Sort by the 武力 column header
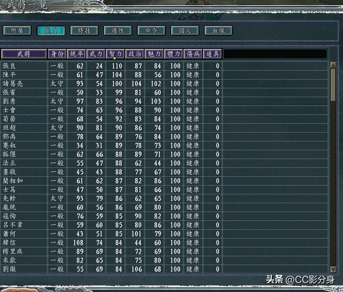The image size is (343, 292). (96, 54)
